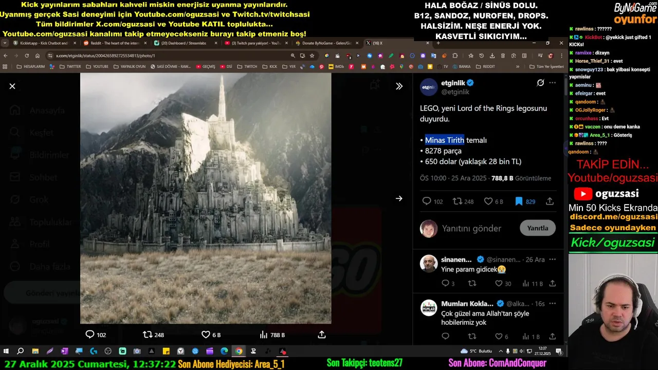Open File Explorer from the taskbar
The height and width of the screenshot is (370, 658).
click(35, 351)
